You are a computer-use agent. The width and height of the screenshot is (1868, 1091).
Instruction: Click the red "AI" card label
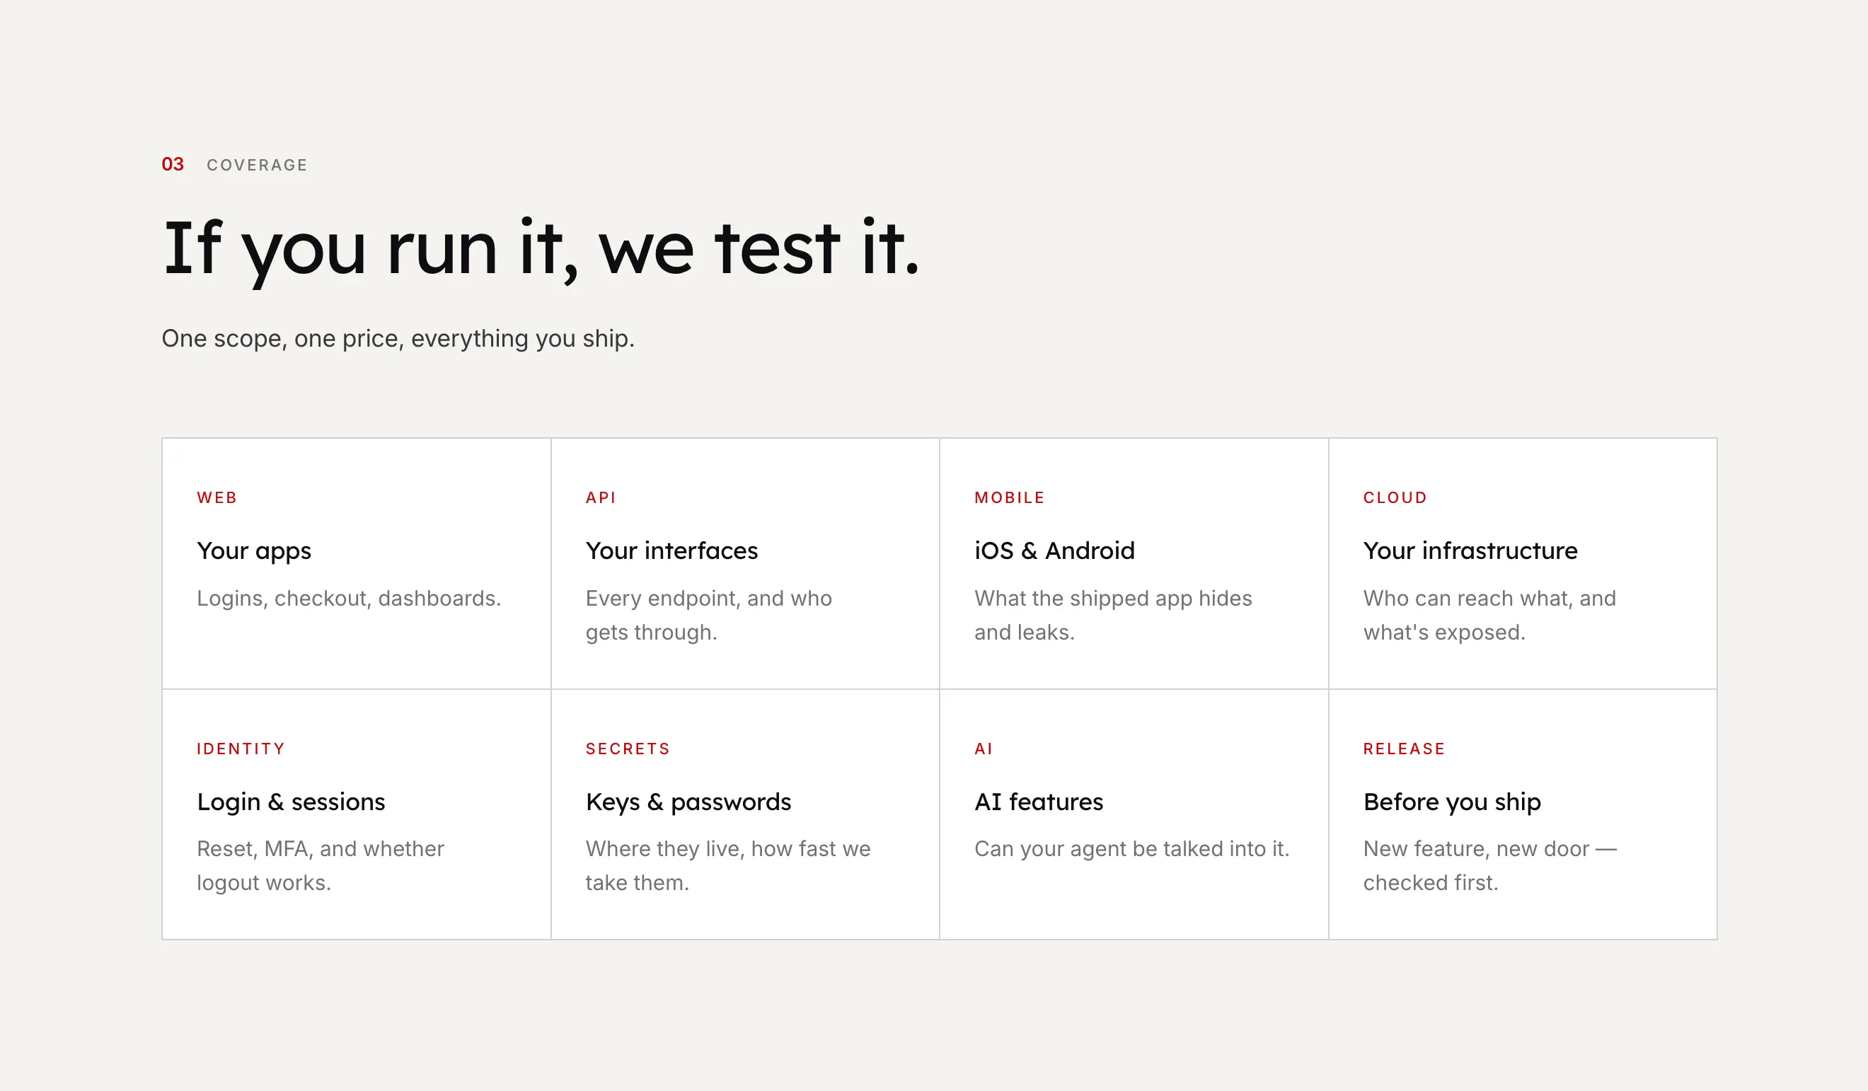coord(983,749)
